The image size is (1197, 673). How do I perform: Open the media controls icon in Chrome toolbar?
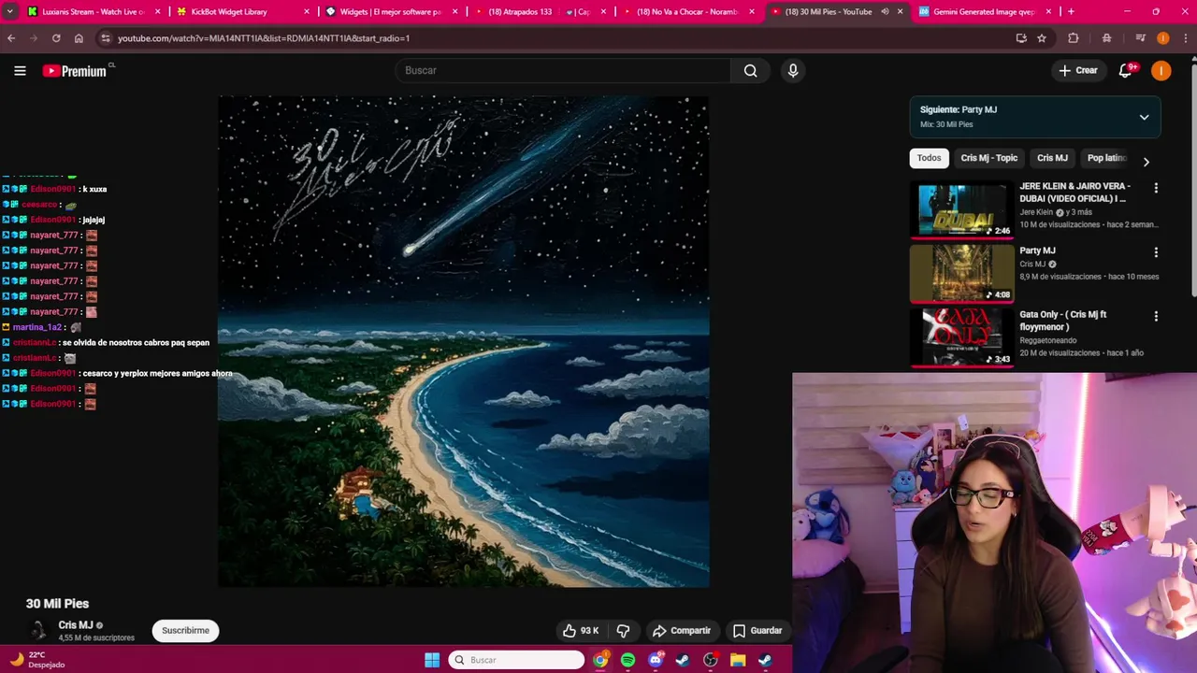[1140, 38]
